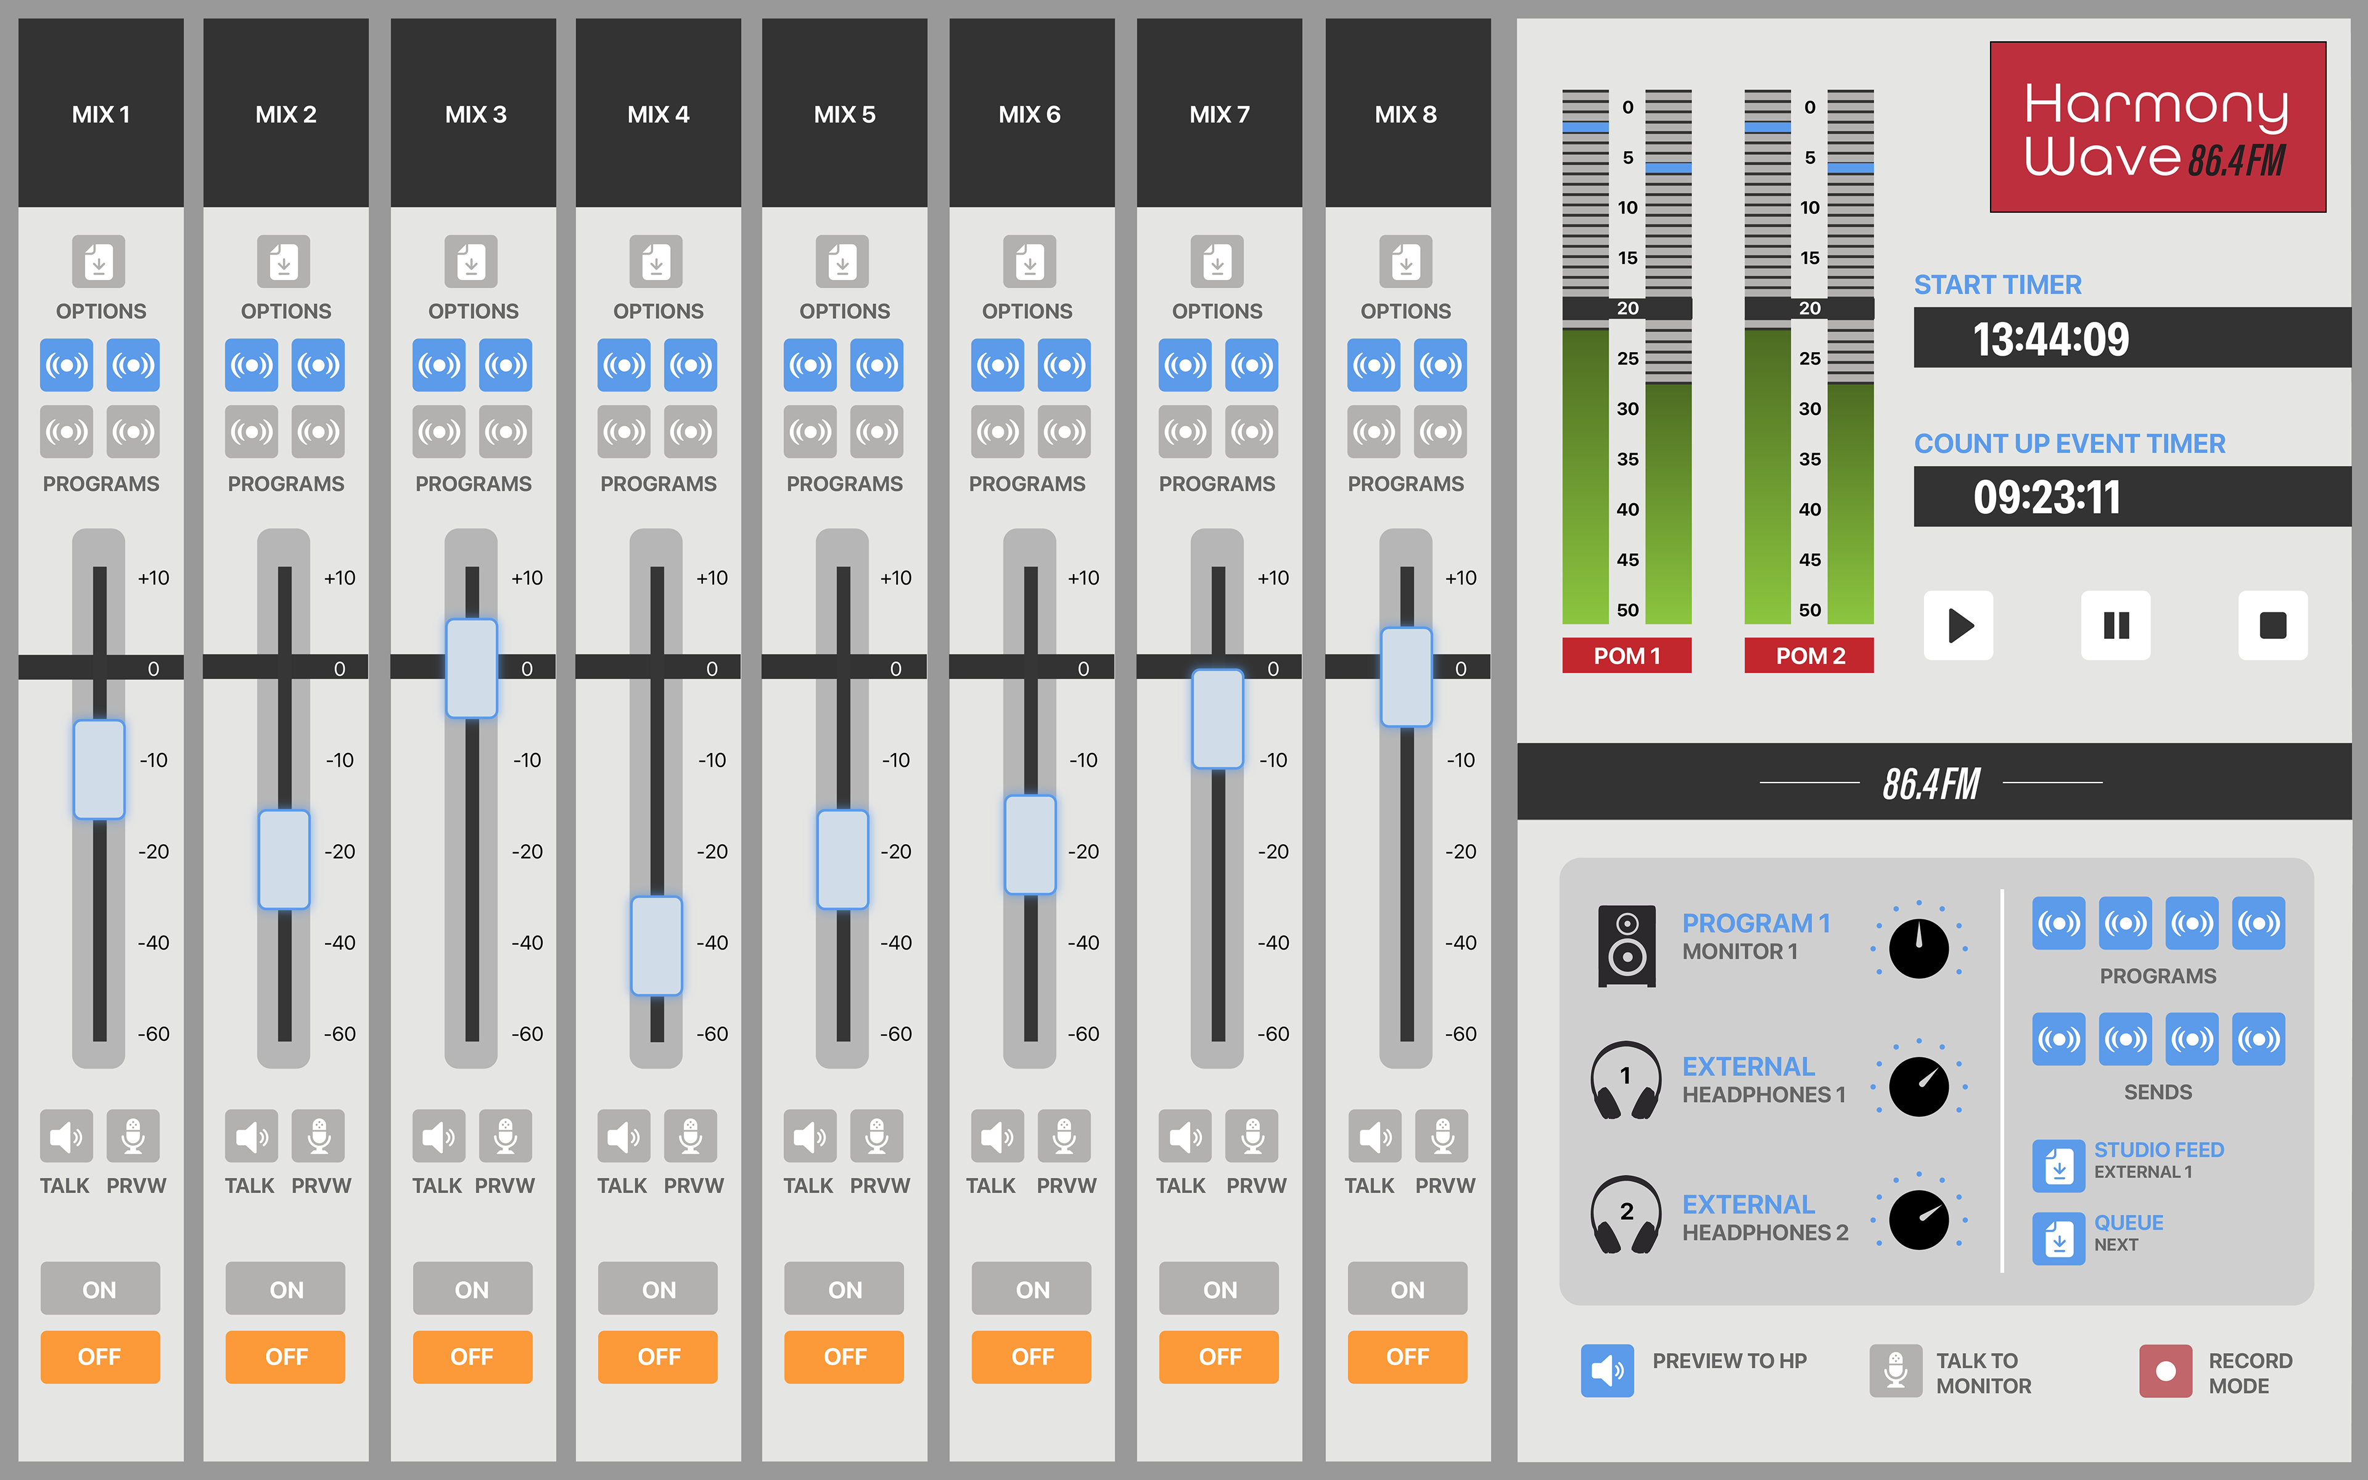Screen dimensions: 2368x1480
Task: Open the MIX 8 Options dropdown icon
Action: (x=1405, y=261)
